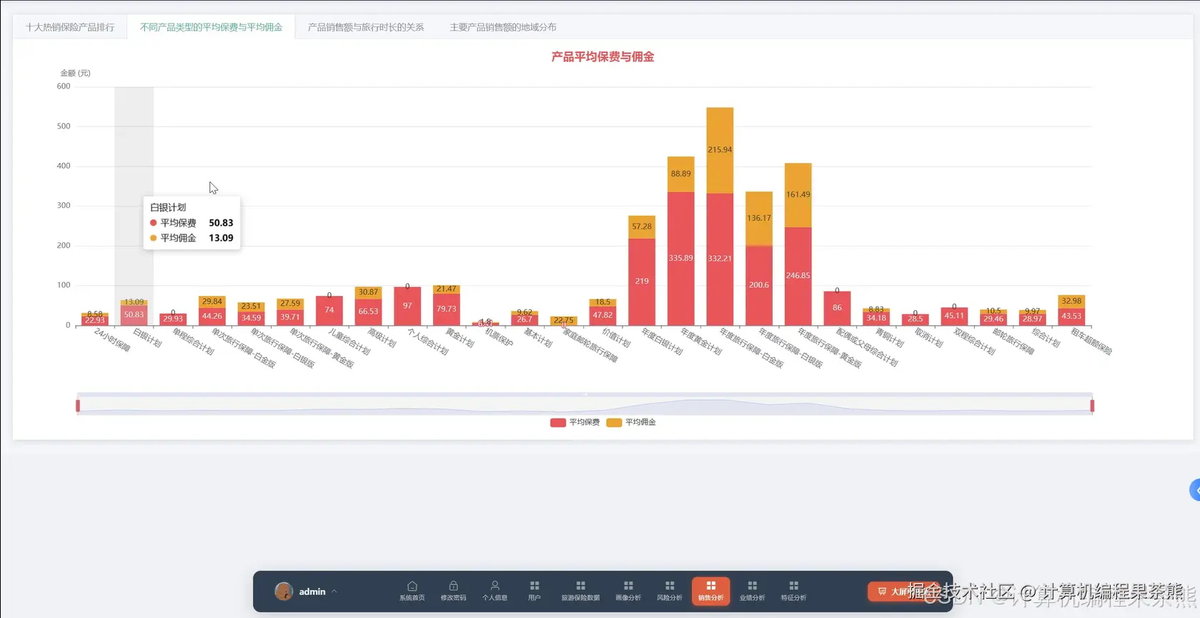Click 黄金计划 red bar 79.73
The height and width of the screenshot is (618, 1200).
click(446, 309)
